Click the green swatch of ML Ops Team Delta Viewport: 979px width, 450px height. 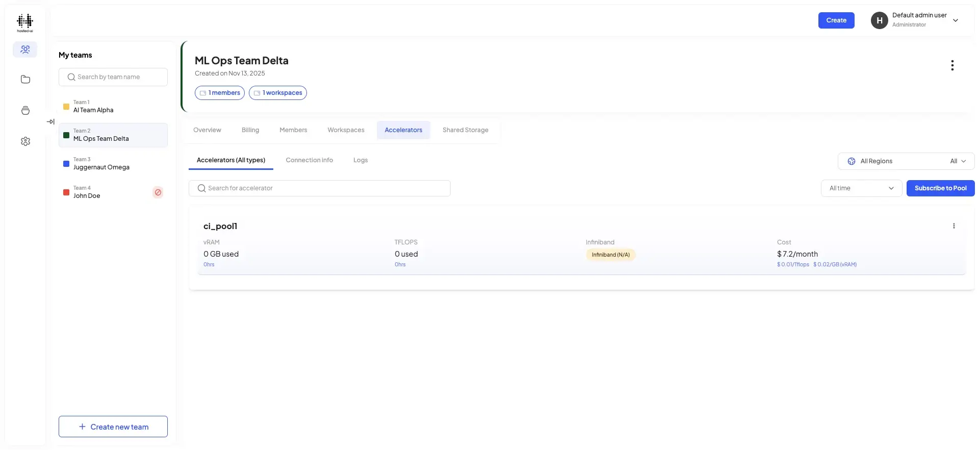coord(66,135)
